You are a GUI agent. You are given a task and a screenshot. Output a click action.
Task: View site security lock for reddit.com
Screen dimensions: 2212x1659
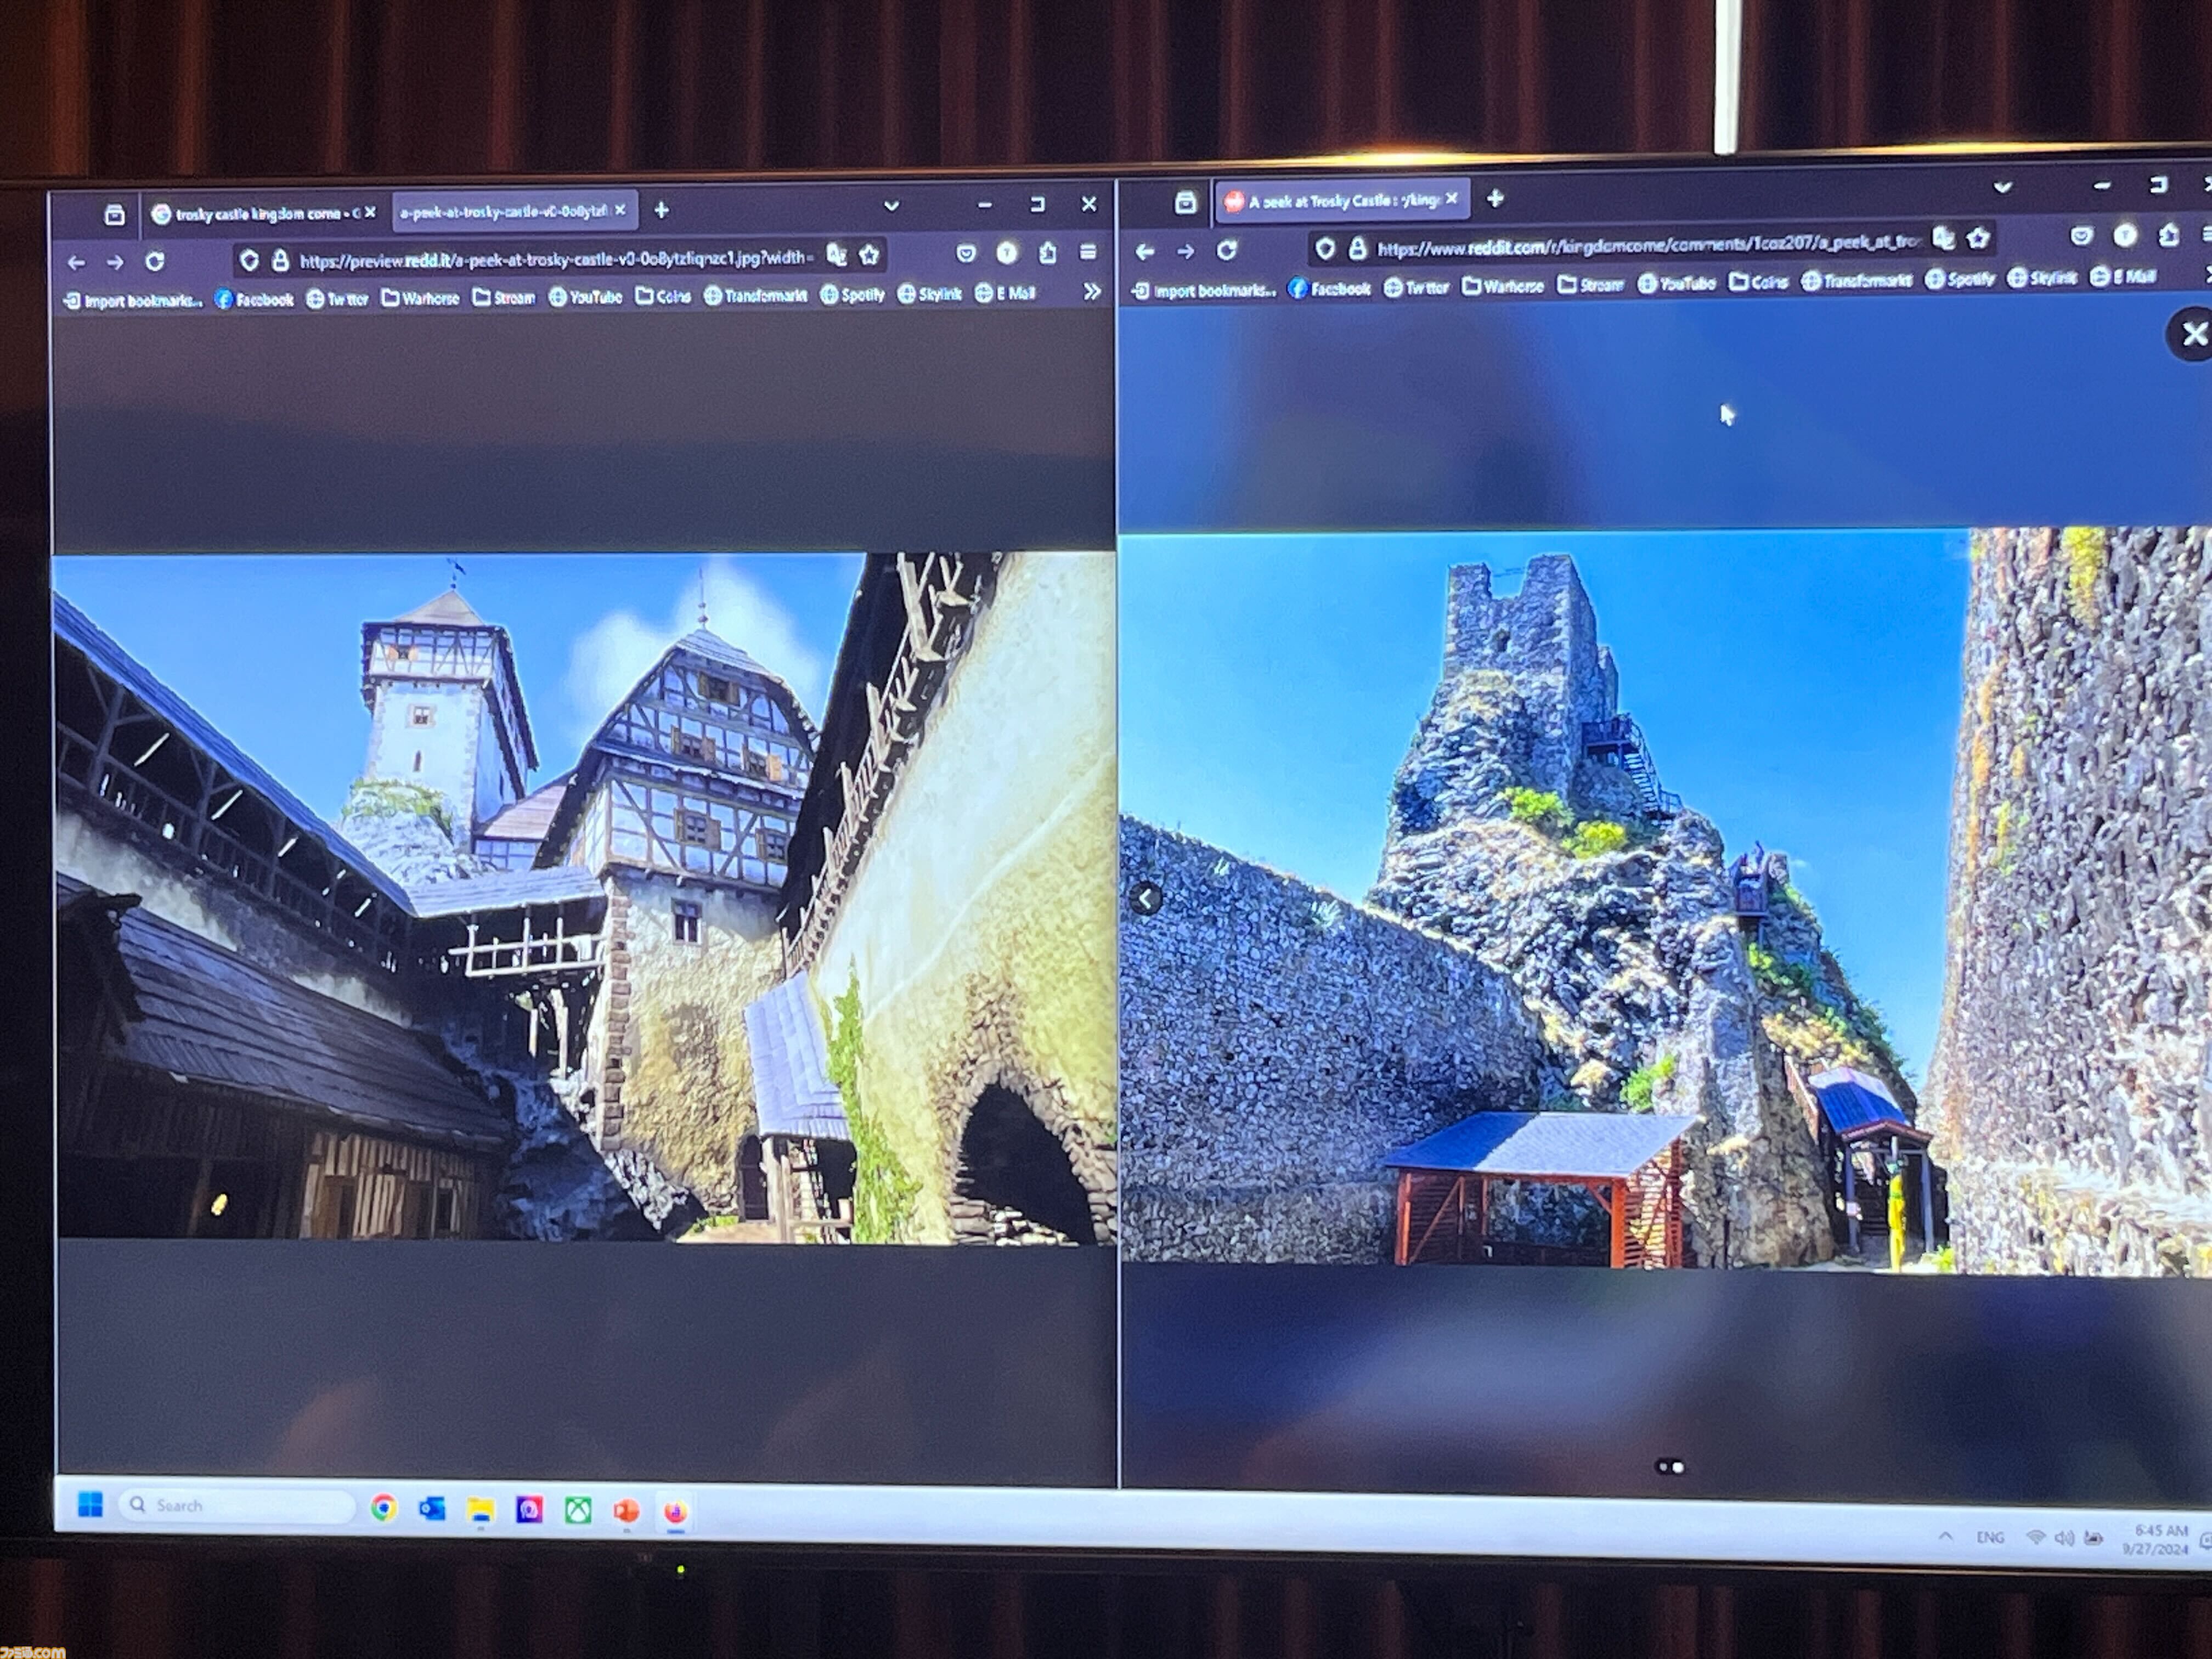pos(1357,247)
